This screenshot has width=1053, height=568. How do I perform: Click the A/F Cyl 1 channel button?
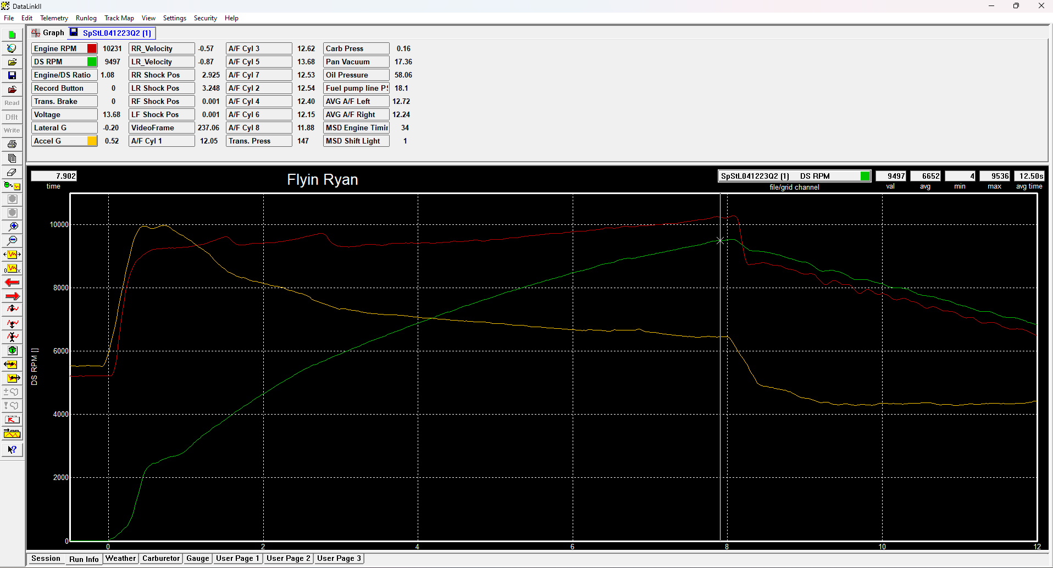[162, 141]
